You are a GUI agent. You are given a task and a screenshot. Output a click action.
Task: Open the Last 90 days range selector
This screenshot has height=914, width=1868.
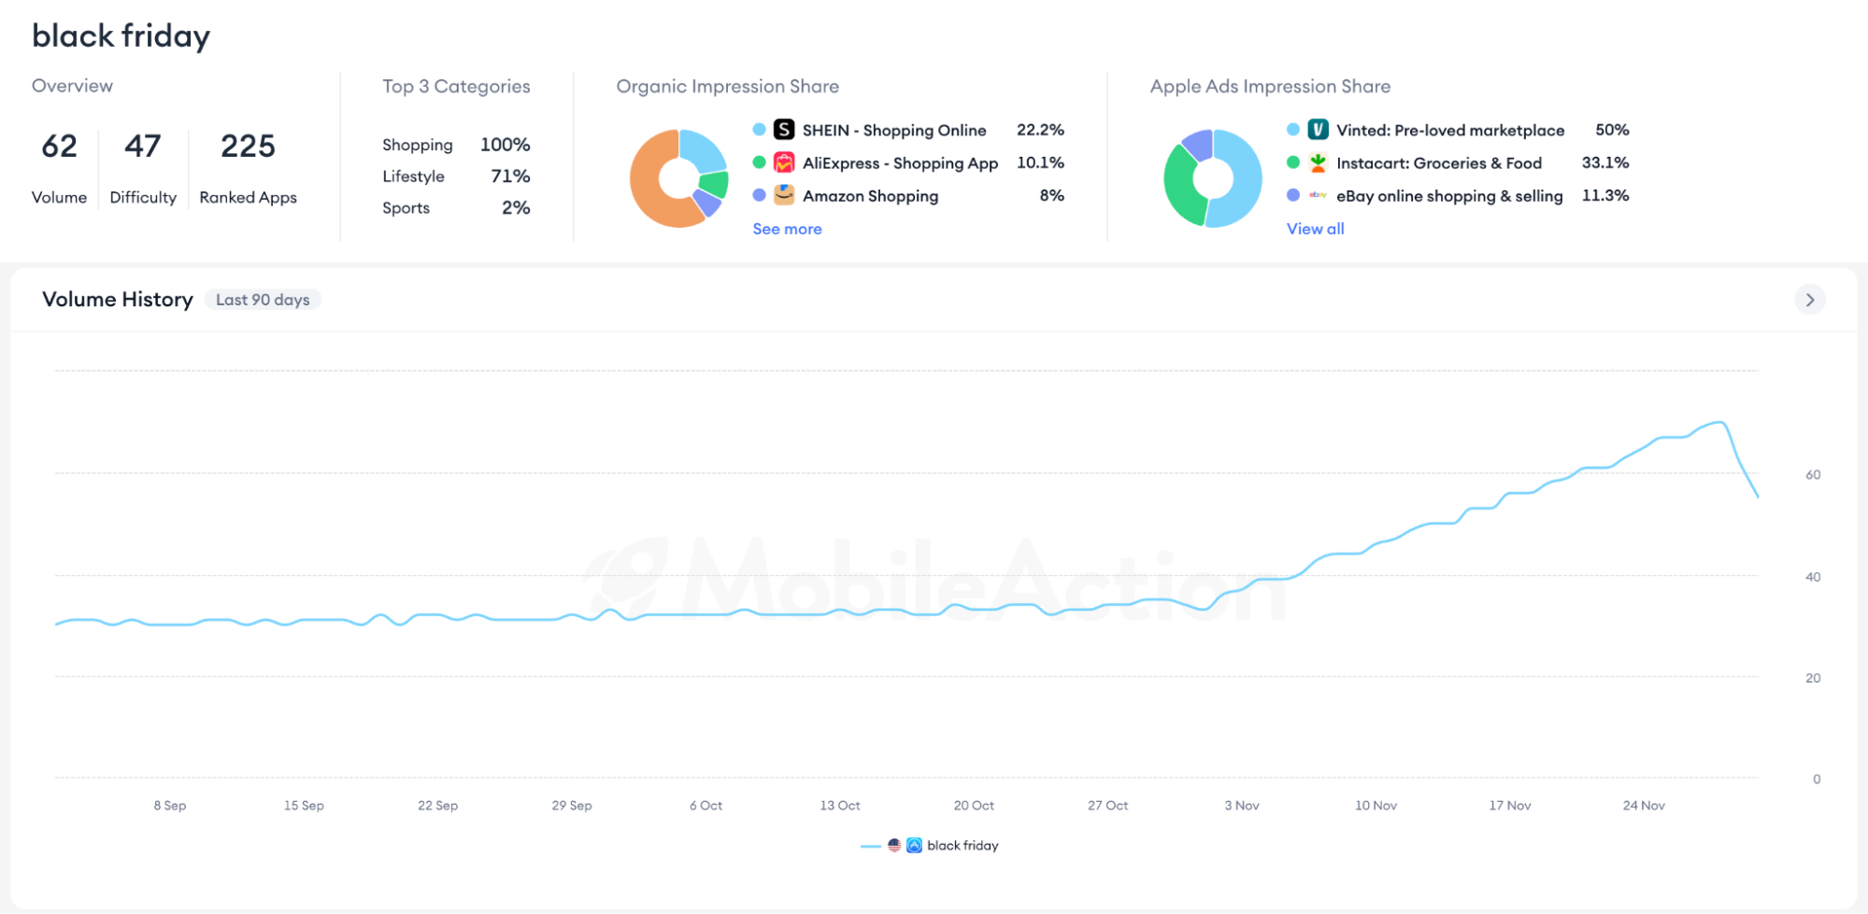[263, 300]
